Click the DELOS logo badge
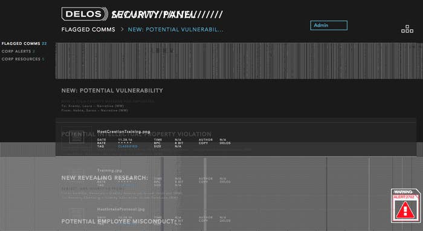This screenshot has height=231, width=423. pos(85,14)
